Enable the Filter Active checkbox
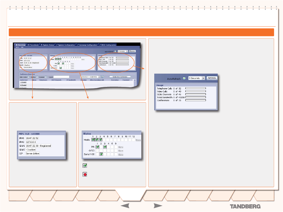 click(29, 77)
